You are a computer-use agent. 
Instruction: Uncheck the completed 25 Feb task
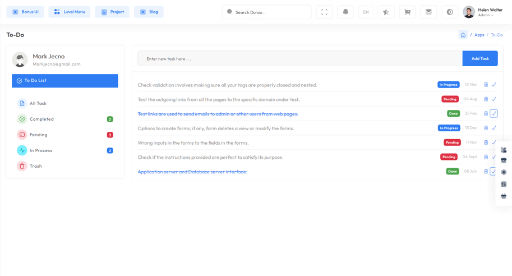point(493,113)
